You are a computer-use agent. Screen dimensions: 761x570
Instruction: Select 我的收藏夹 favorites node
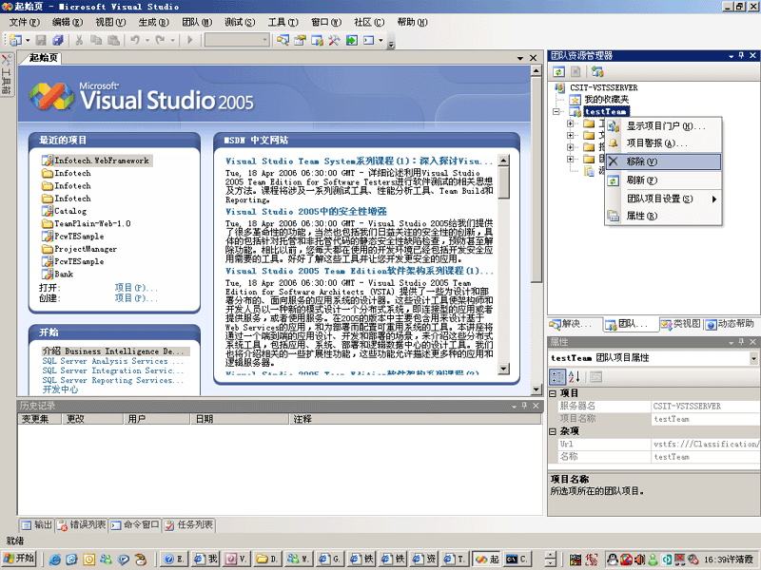pyautogui.click(x=606, y=100)
